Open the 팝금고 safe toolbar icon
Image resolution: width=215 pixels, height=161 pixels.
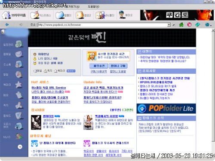pyautogui.click(x=83, y=15)
